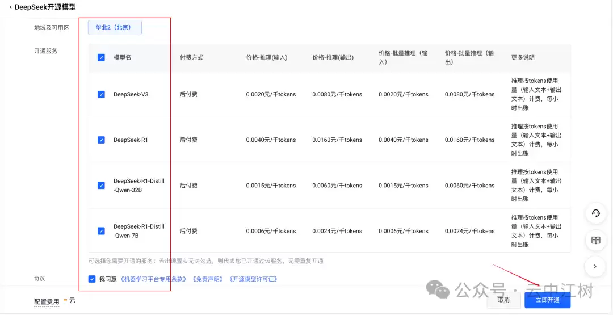Open the 机器学习平台专用条款 link

(x=154, y=279)
